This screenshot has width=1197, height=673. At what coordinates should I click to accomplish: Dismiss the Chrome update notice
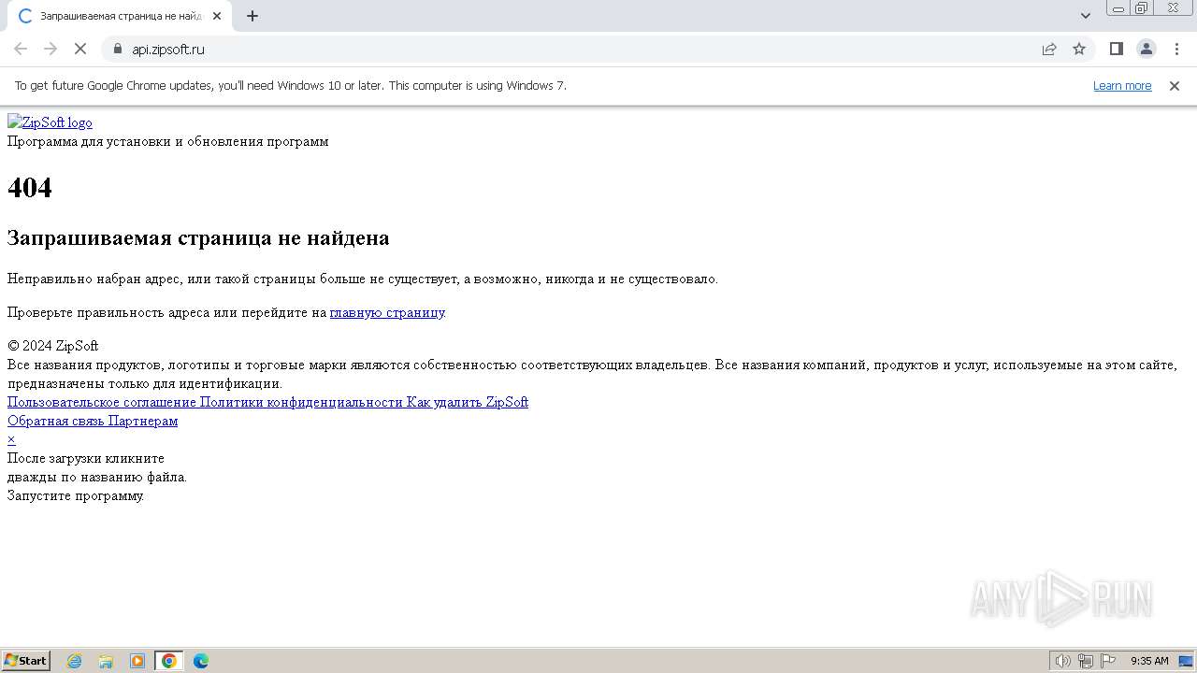1175,85
